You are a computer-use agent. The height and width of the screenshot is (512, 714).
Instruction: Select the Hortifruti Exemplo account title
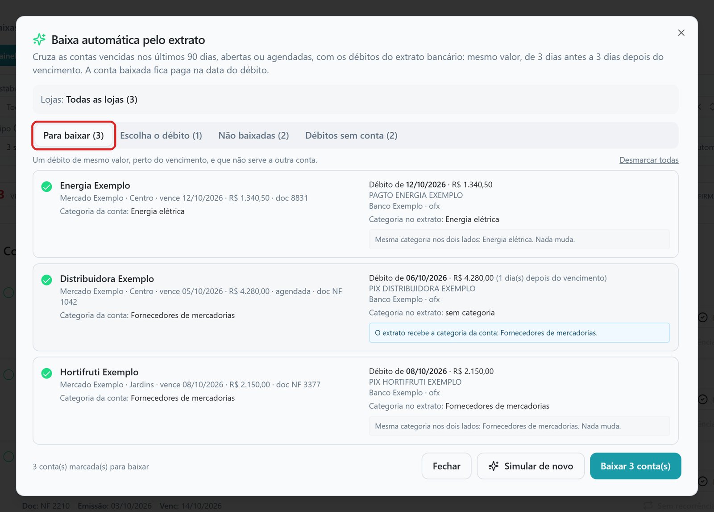pyautogui.click(x=99, y=372)
